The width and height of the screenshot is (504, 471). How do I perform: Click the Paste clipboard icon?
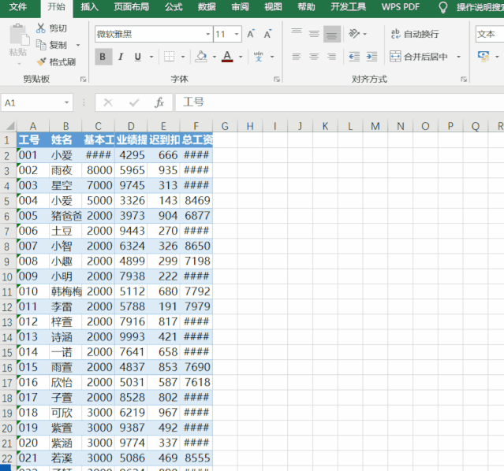tap(18, 35)
